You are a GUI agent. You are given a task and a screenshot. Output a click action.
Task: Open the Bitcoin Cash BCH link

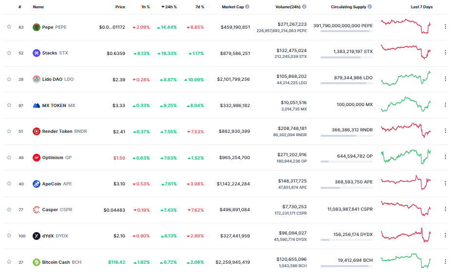62,262
